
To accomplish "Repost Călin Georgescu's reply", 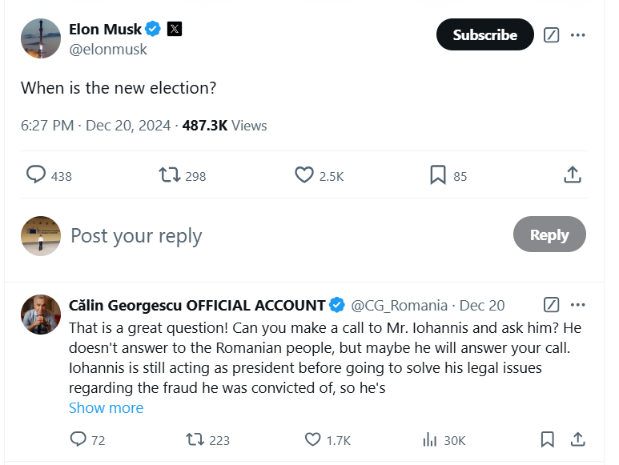I will (x=194, y=439).
